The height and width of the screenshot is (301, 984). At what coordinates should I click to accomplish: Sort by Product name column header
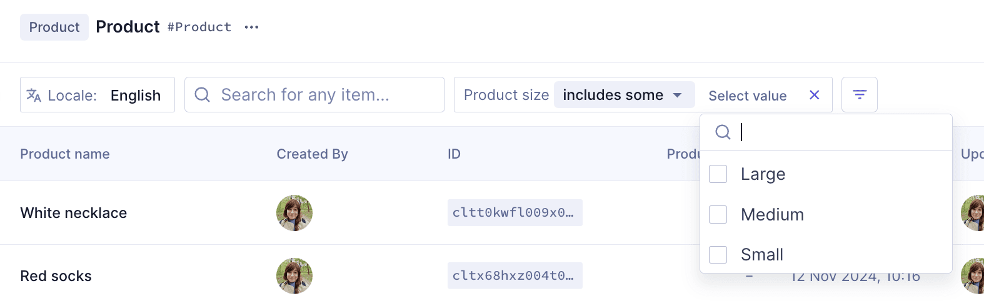(x=65, y=154)
